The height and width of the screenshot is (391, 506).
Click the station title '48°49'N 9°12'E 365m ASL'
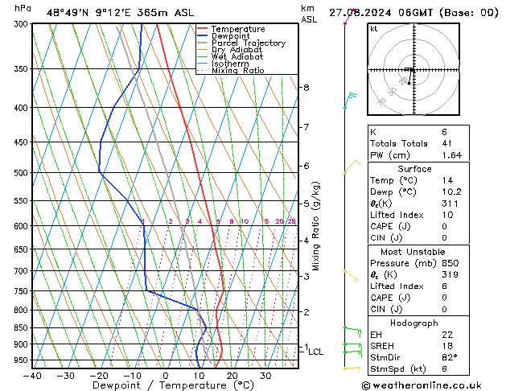pyautogui.click(x=120, y=13)
